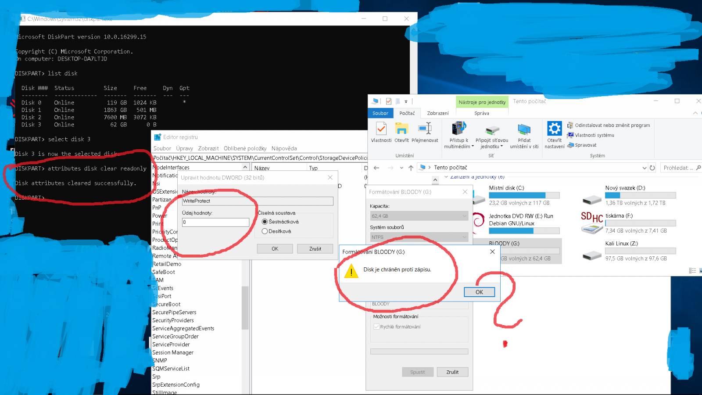
Task: Open the Nápověda menu in Editor registru
Action: coord(284,148)
